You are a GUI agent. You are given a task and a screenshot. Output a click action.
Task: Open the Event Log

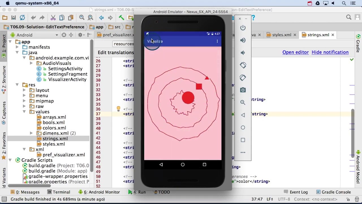tap(295, 192)
